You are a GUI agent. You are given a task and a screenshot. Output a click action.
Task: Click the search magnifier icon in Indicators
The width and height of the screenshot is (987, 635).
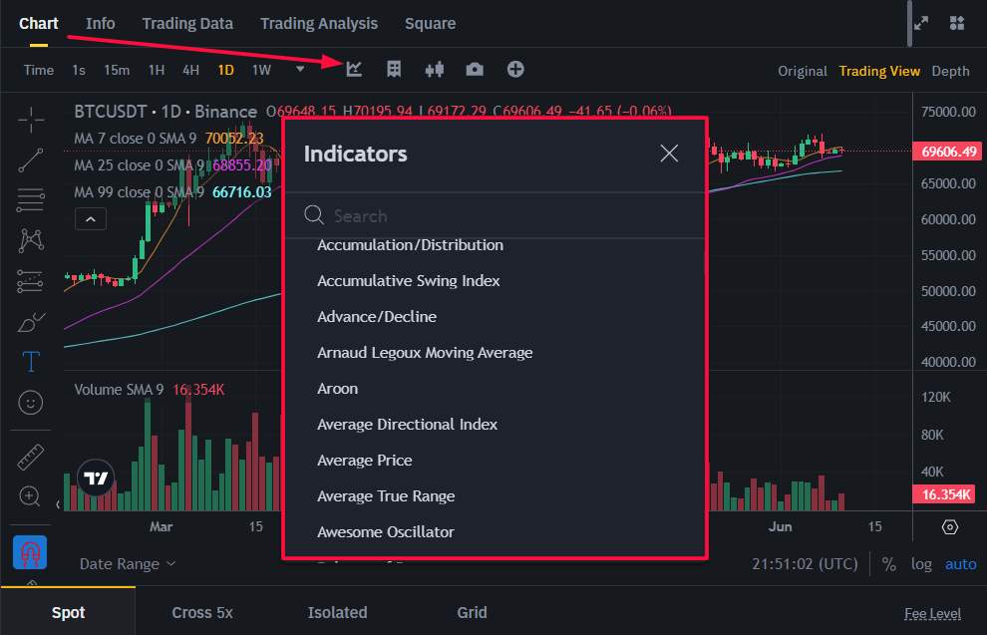313,215
